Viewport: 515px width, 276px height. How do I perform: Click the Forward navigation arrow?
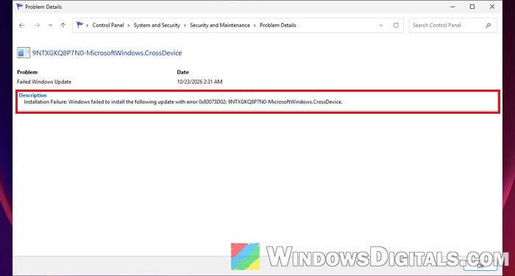click(37, 25)
